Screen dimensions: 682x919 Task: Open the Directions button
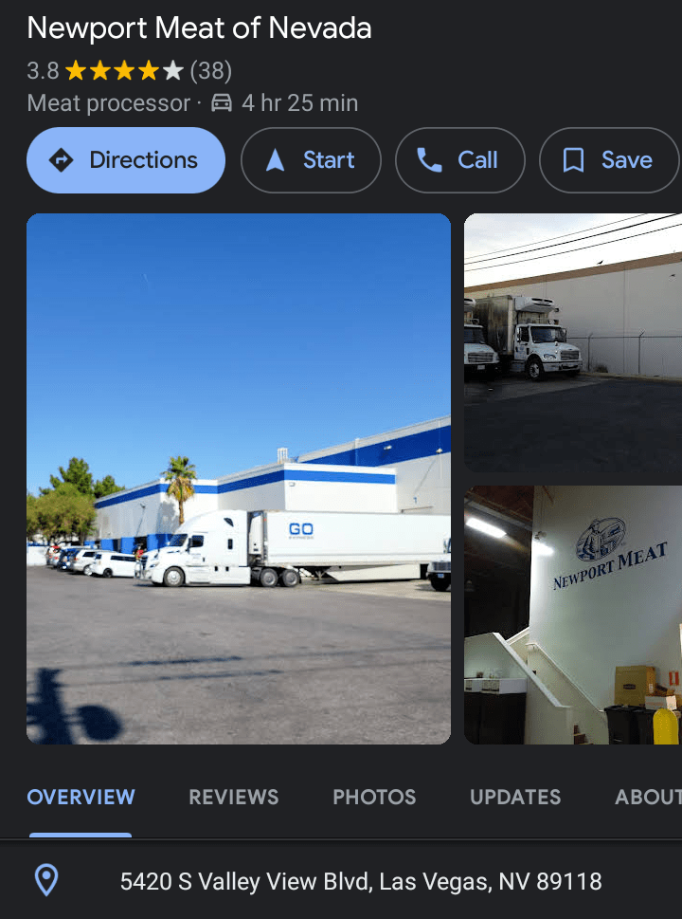[126, 160]
